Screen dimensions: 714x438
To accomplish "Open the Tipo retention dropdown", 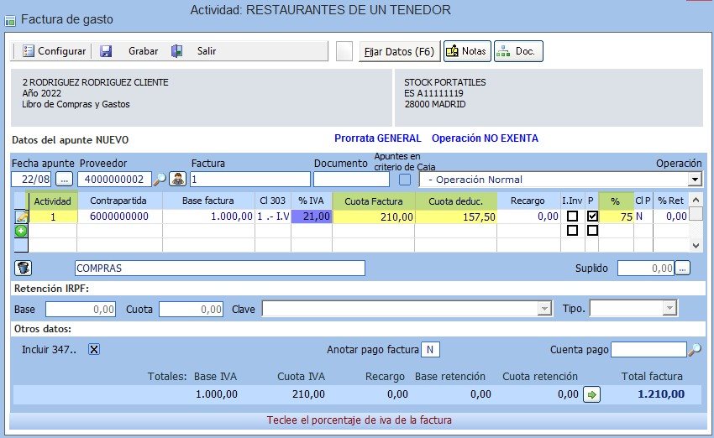I will pos(669,310).
